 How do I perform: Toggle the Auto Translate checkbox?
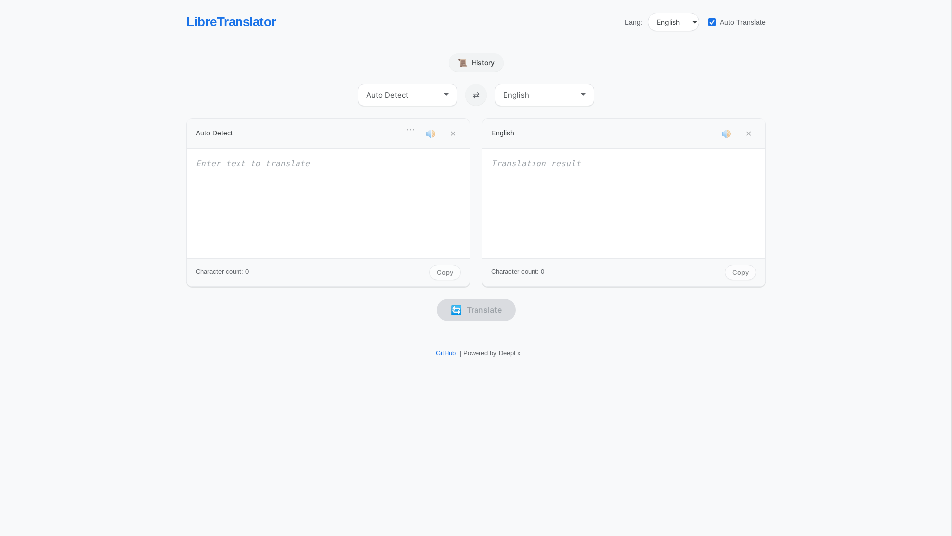coord(712,22)
